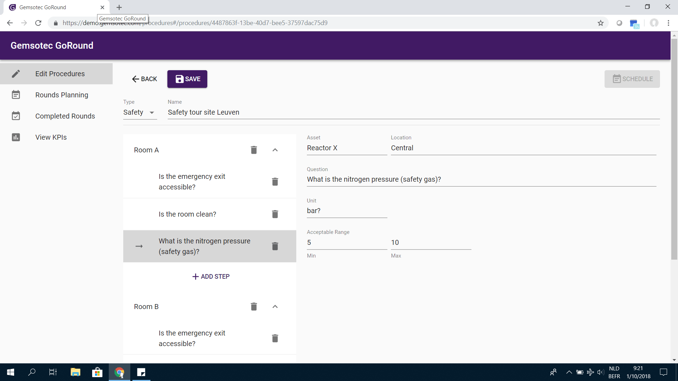
Task: Edit the Asset field Reactor X
Action: (x=347, y=148)
